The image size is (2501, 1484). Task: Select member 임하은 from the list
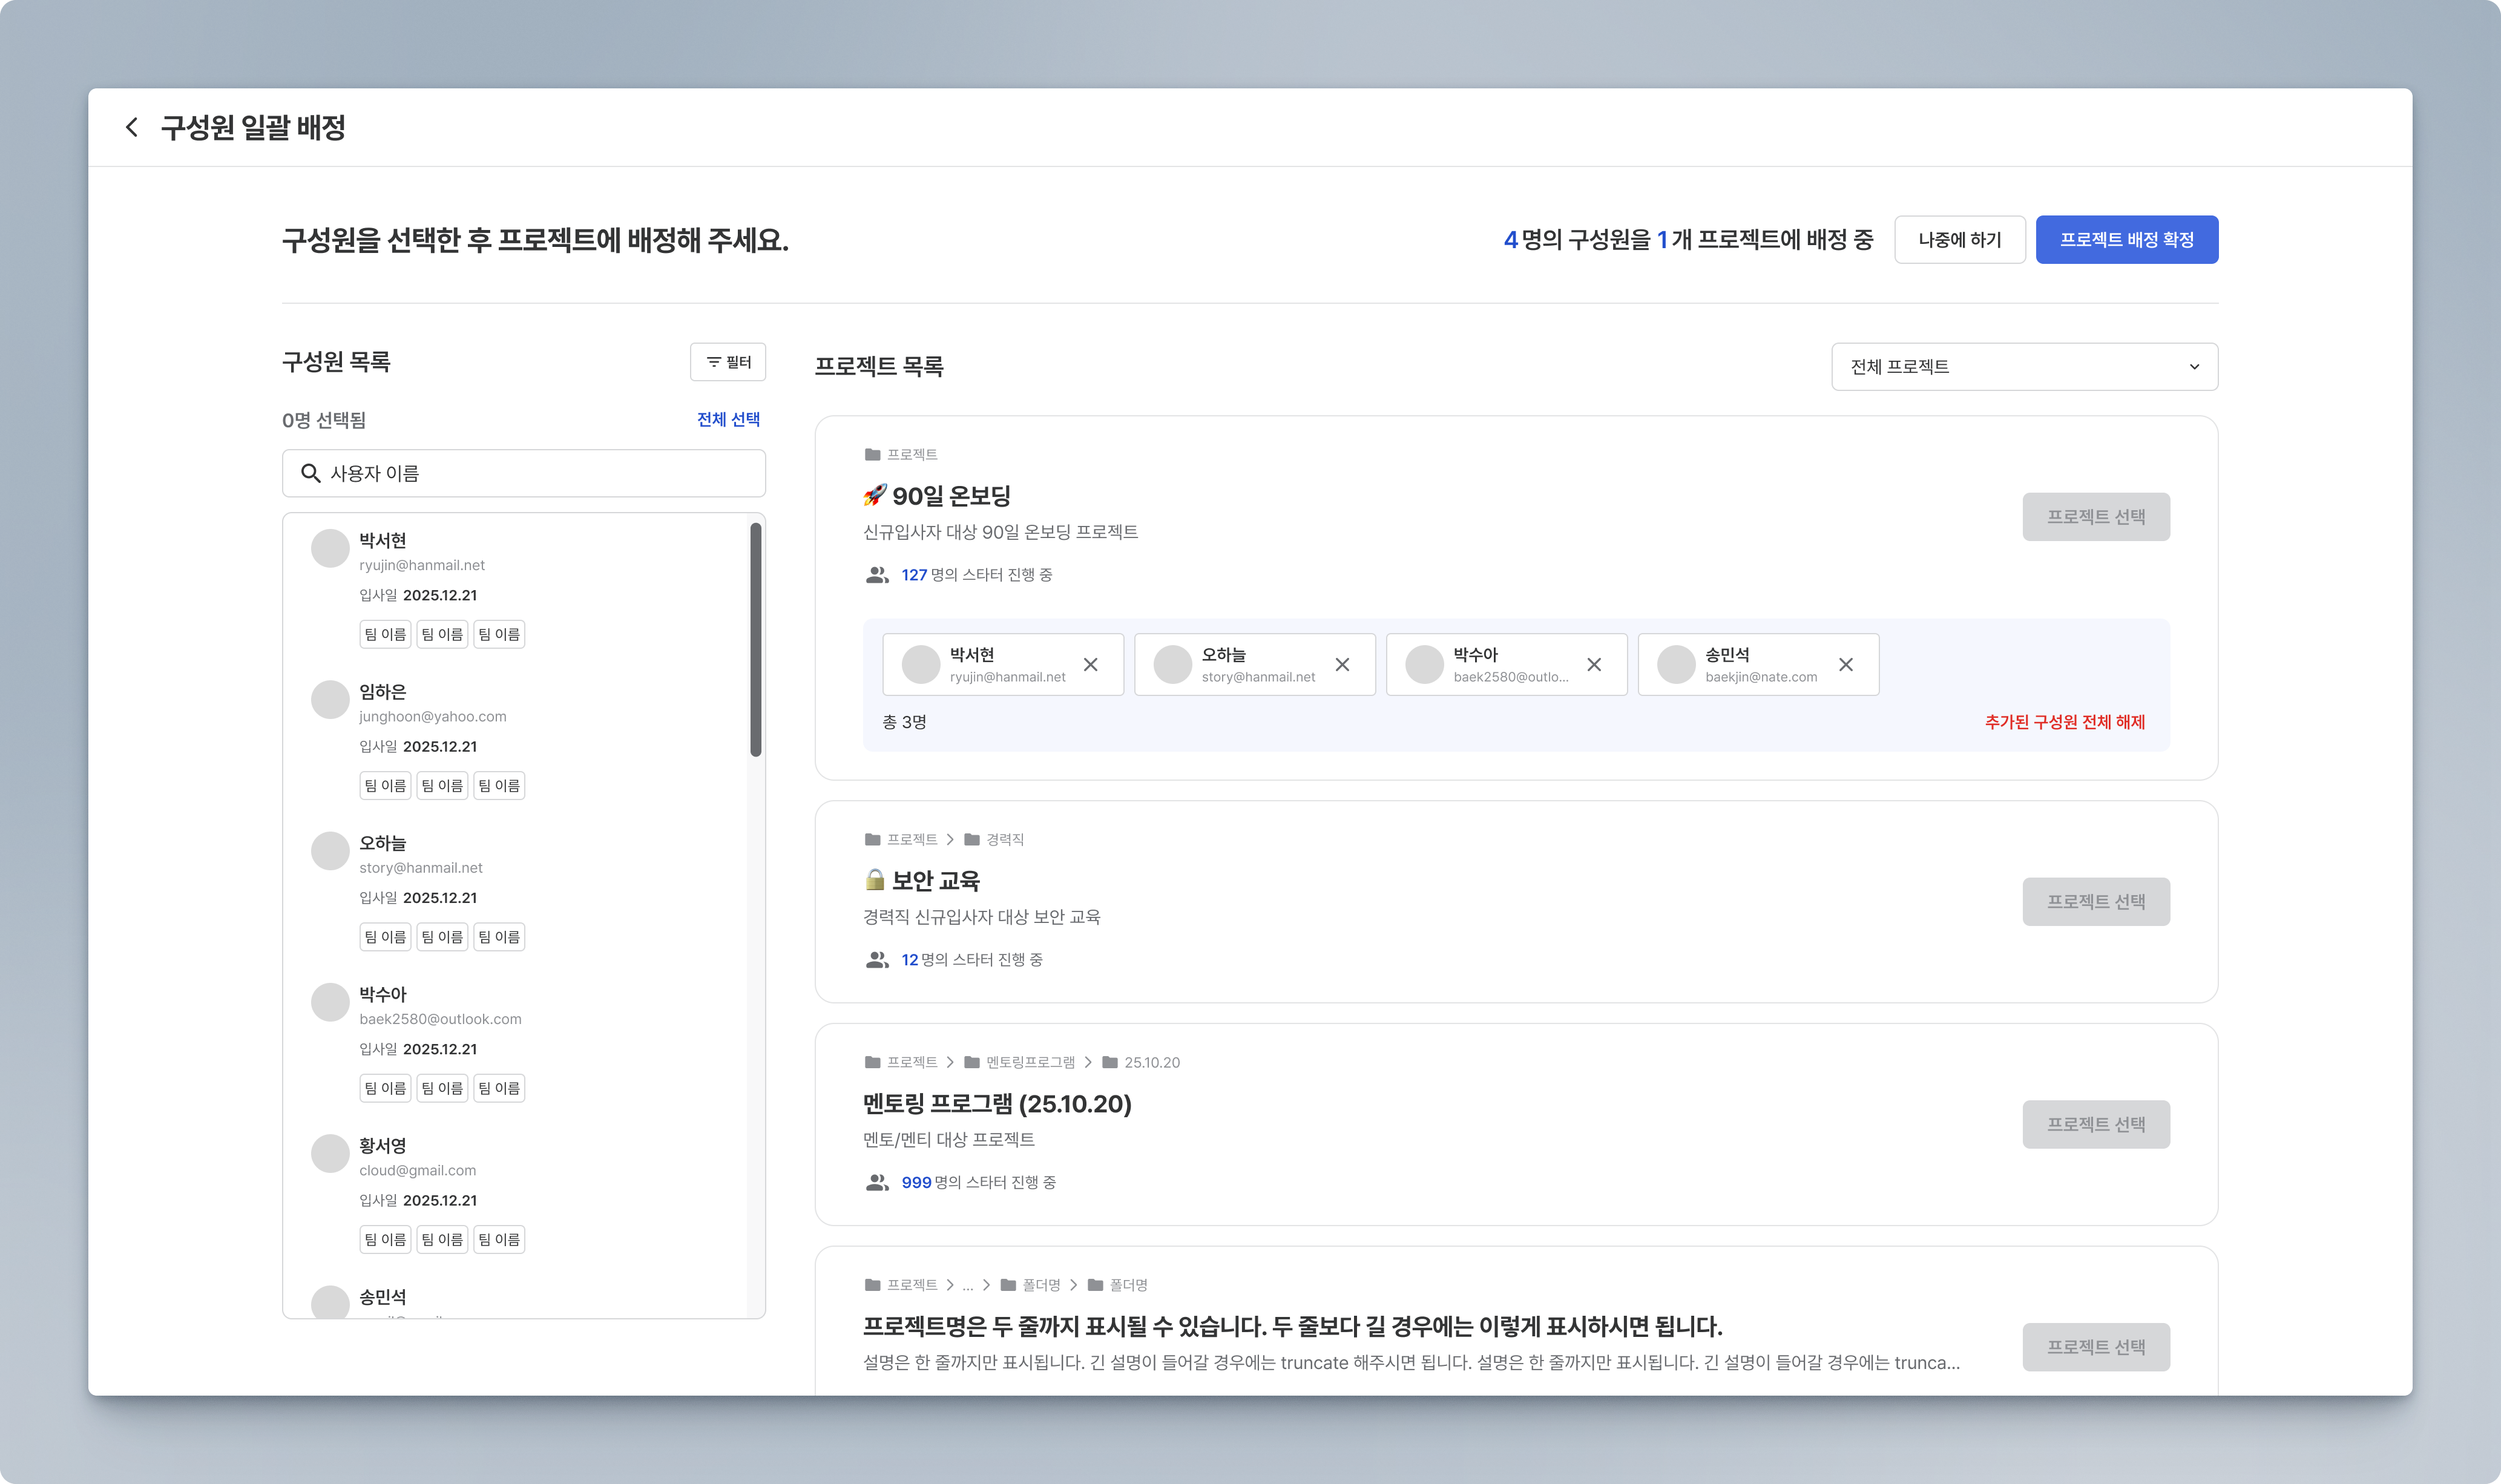coord(383,692)
